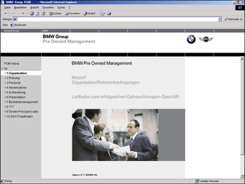Screen dimensions: 245x184
Task: Open the address bar dropdown arrow
Action: (220, 19)
